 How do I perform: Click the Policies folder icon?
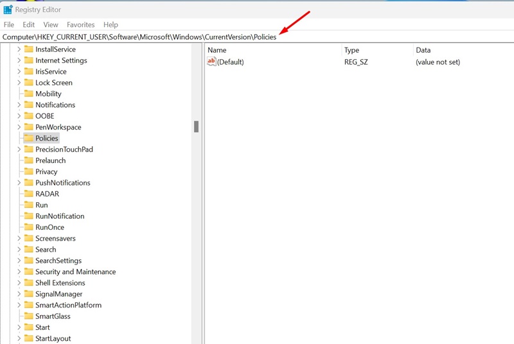click(x=29, y=138)
